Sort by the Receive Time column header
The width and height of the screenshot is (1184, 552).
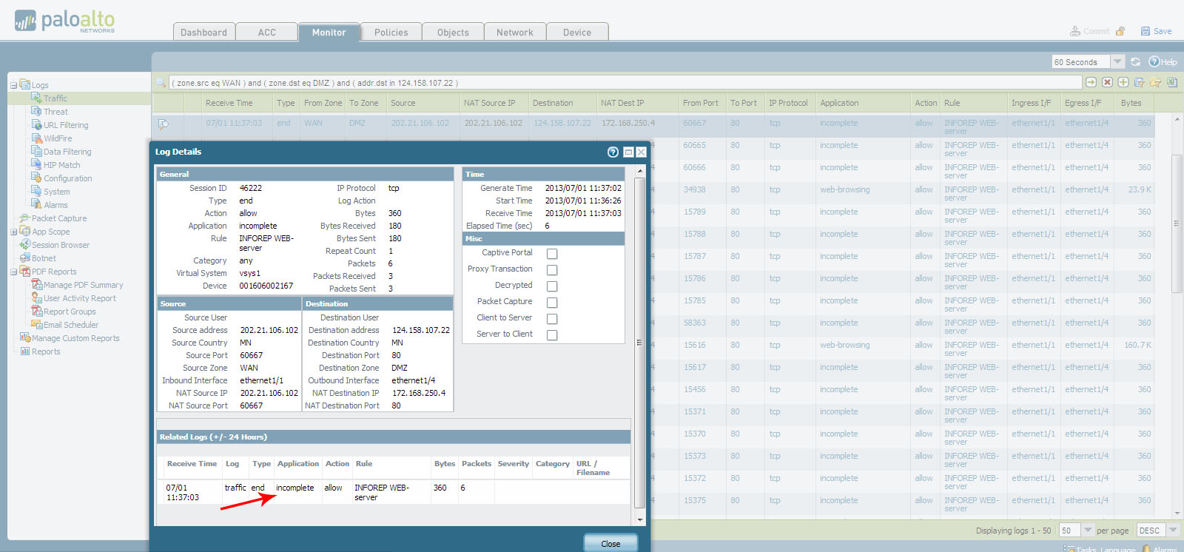click(229, 103)
